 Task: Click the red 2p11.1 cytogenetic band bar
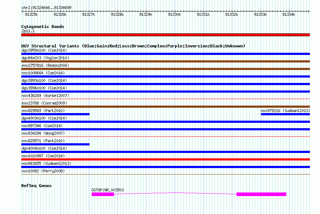[165, 35]
